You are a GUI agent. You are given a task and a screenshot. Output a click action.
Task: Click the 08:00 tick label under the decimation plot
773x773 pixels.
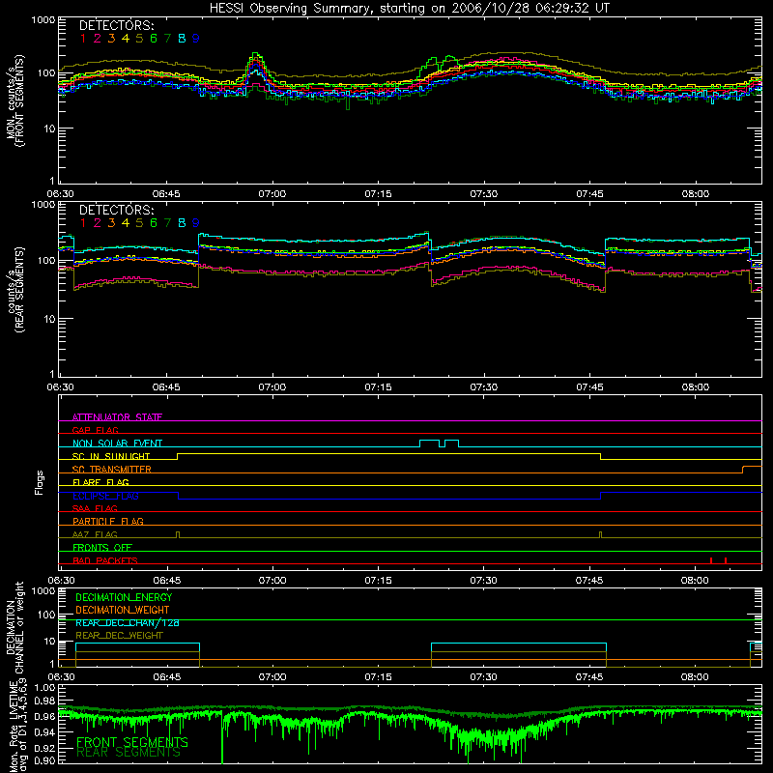pyautogui.click(x=695, y=677)
